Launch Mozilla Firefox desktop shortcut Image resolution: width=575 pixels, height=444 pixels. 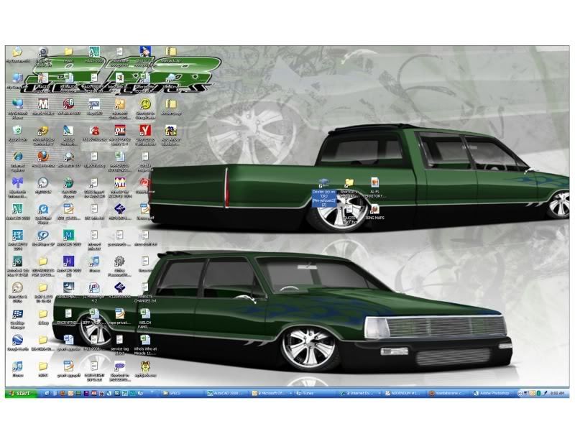(43, 157)
